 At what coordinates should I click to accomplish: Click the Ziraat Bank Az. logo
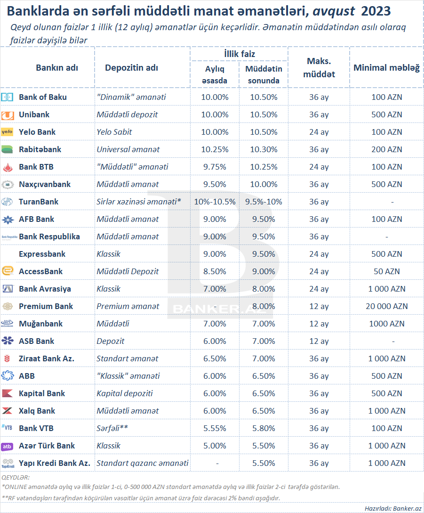pyautogui.click(x=8, y=358)
